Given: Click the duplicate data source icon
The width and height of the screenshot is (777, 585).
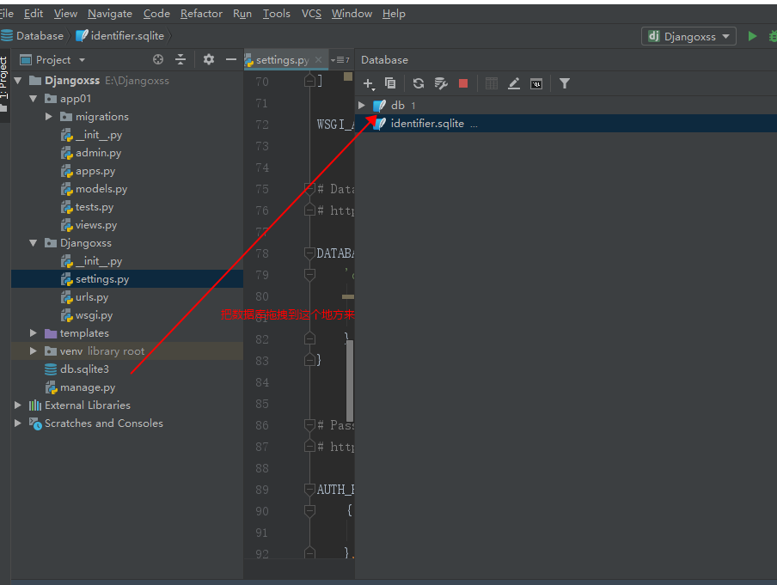Looking at the screenshot, I should 390,83.
